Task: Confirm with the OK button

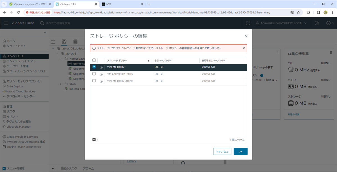Action: tap(240, 151)
